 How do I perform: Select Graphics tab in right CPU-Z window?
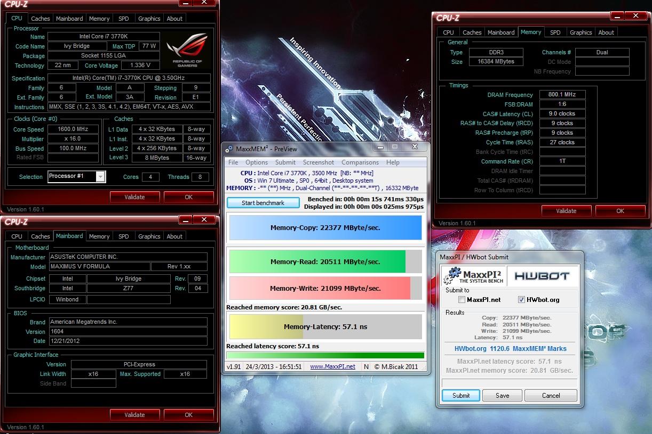click(581, 32)
